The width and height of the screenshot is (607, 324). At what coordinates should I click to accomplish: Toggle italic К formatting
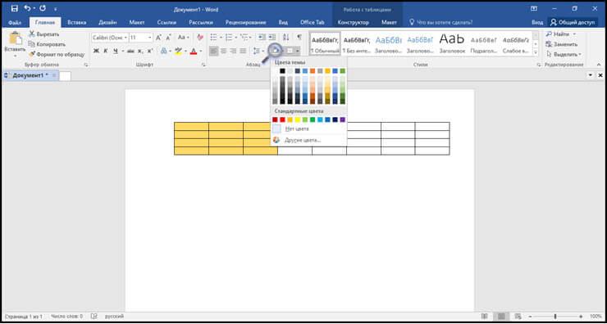pos(106,51)
